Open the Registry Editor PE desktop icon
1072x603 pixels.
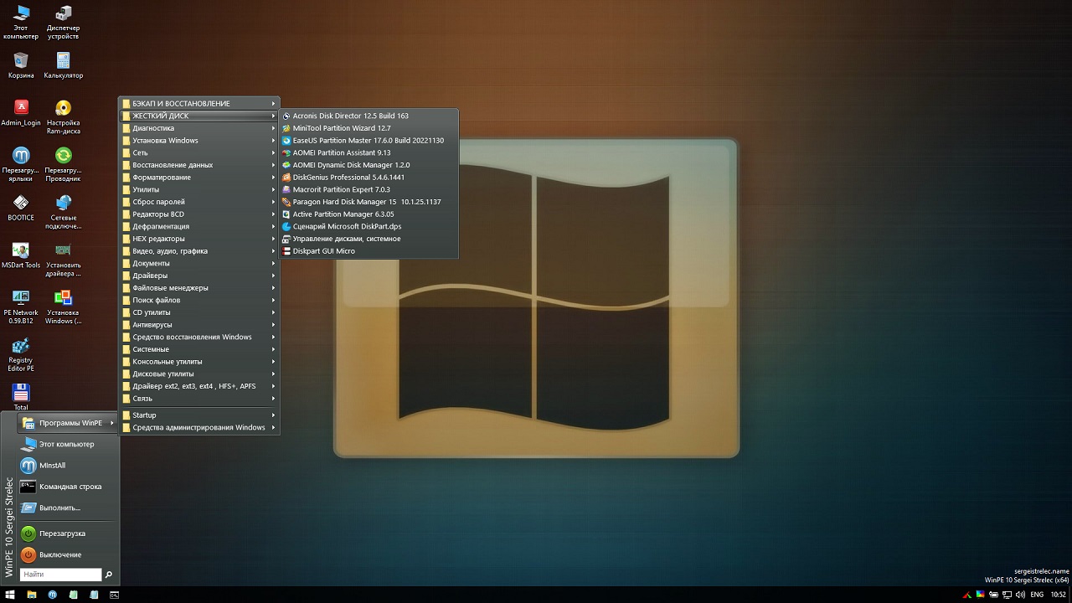[21, 347]
